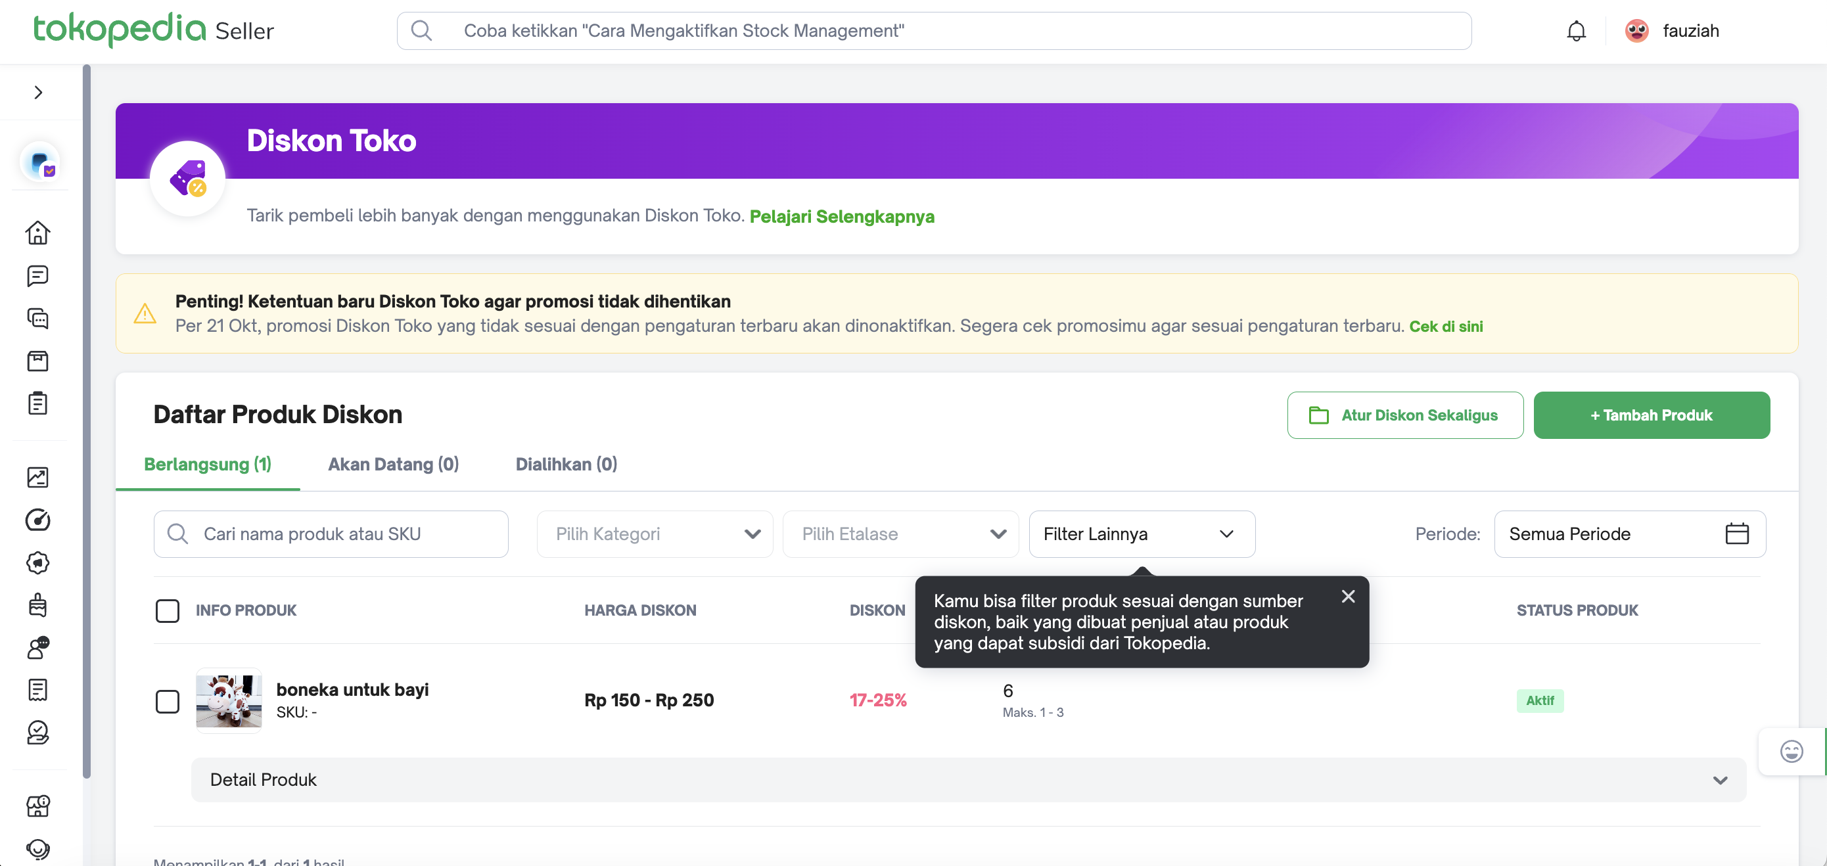Click the Tambah Produk button
This screenshot has width=1827, height=866.
click(x=1651, y=416)
